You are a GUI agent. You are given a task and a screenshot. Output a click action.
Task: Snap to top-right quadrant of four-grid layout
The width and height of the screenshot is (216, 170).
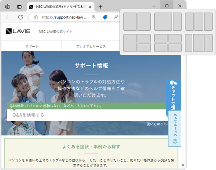click(x=175, y=38)
